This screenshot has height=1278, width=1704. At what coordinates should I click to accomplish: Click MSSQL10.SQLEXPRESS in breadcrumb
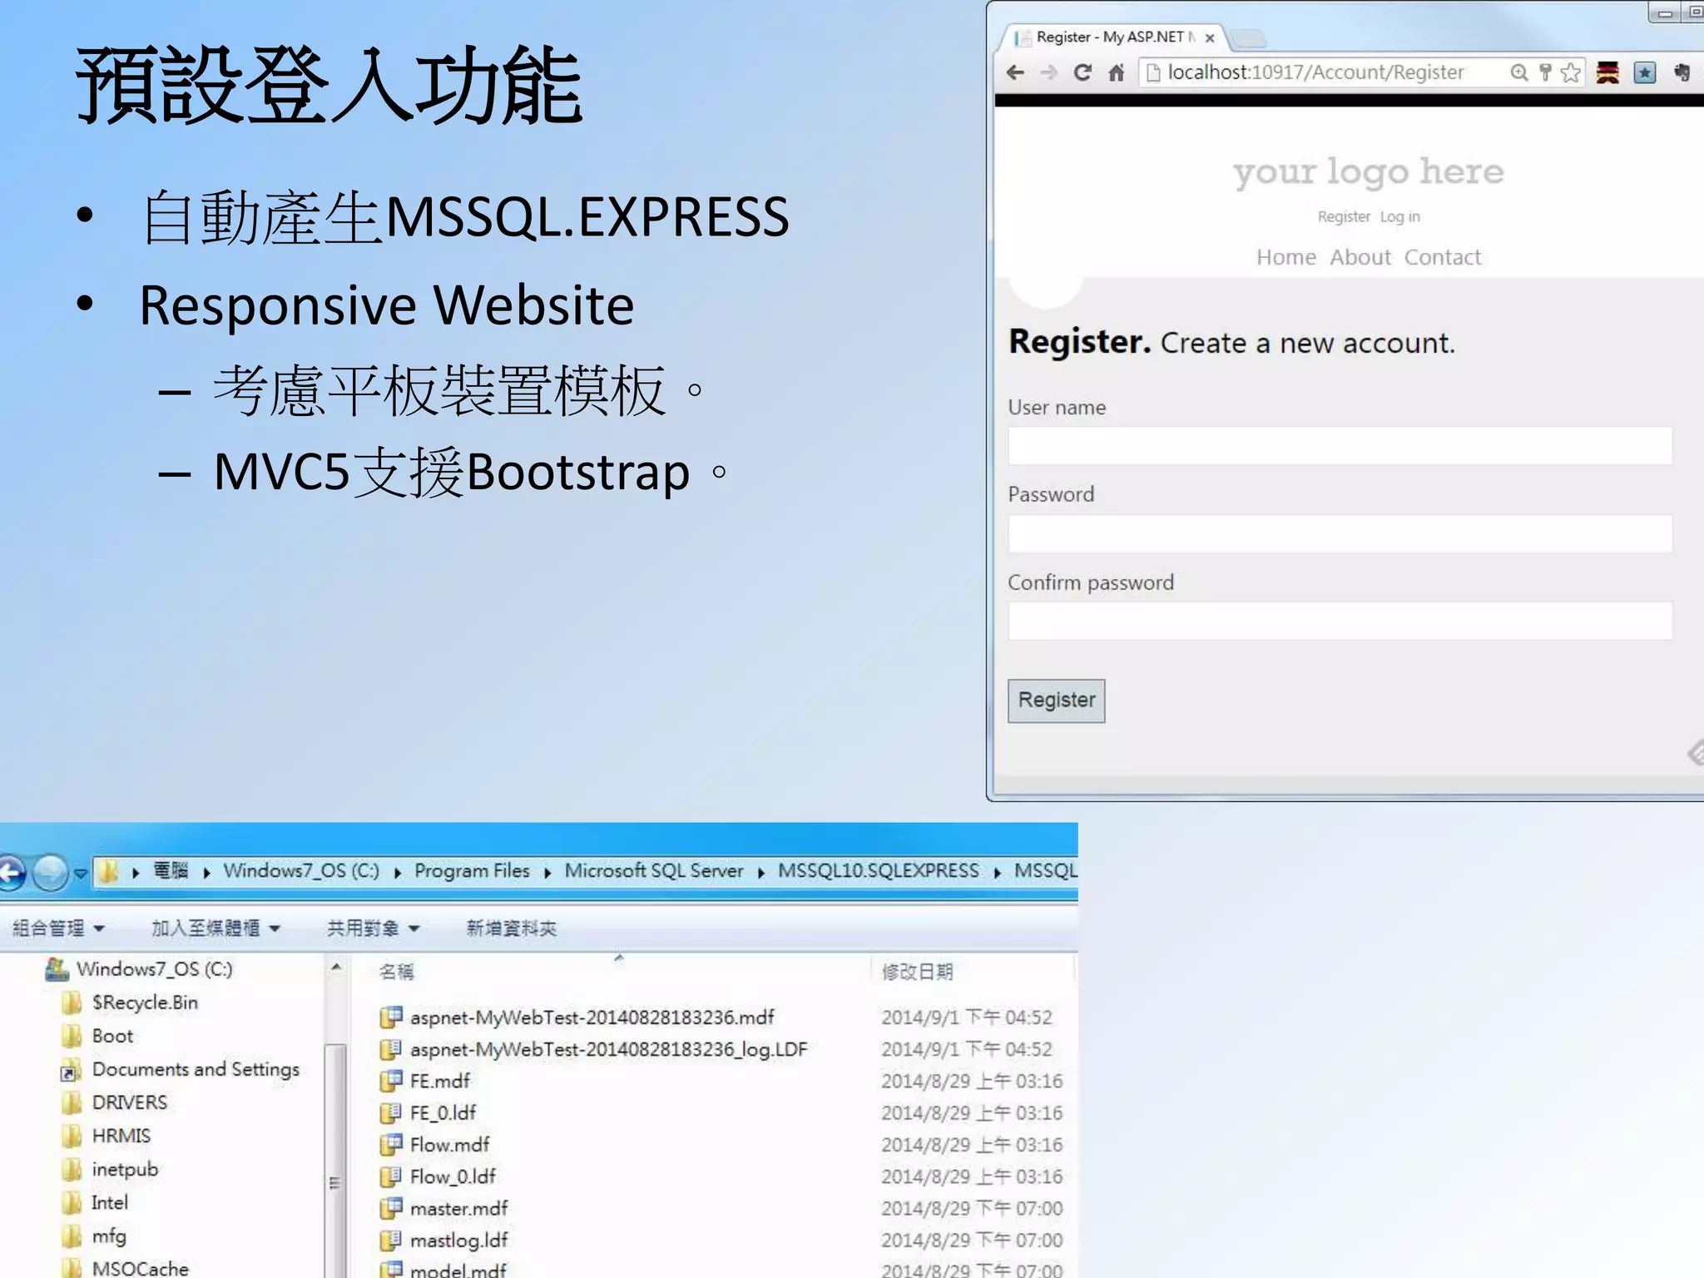click(879, 871)
